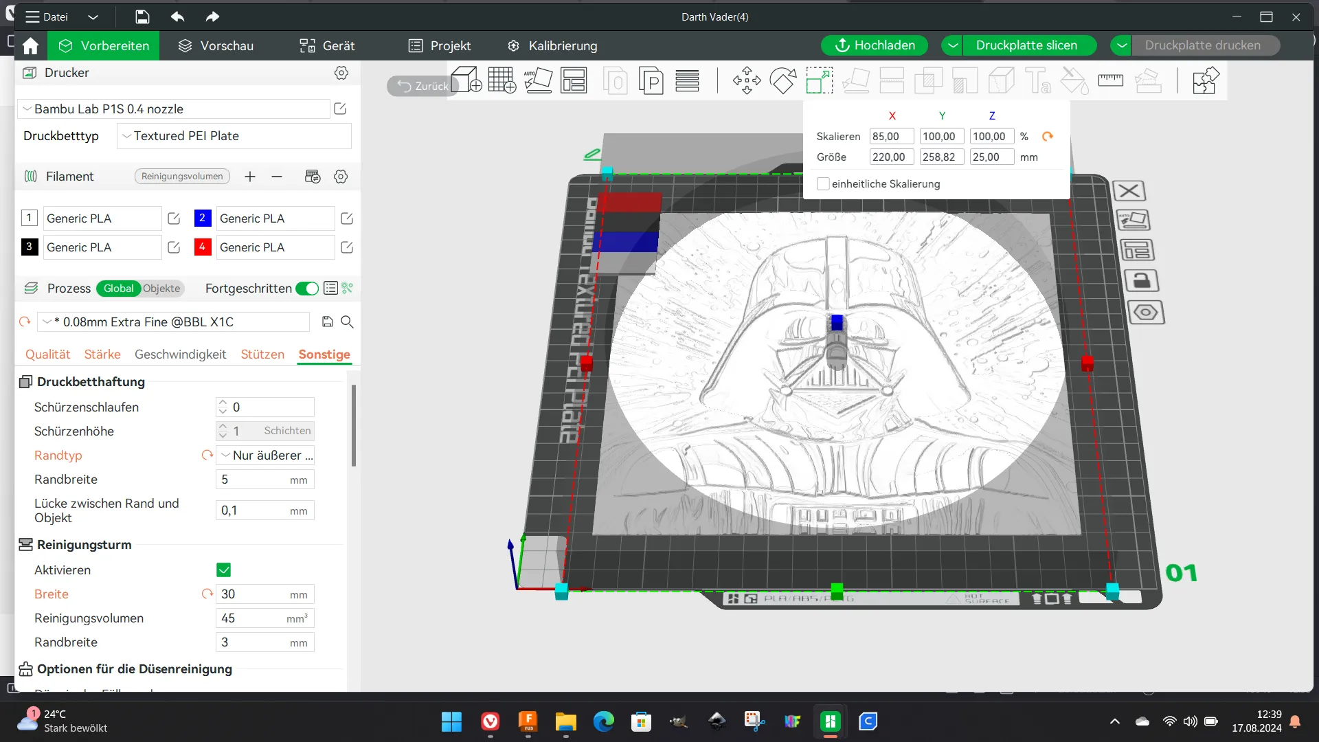Toggle the Fortgeschritten advanced switch
The image size is (1319, 742).
coord(307,289)
